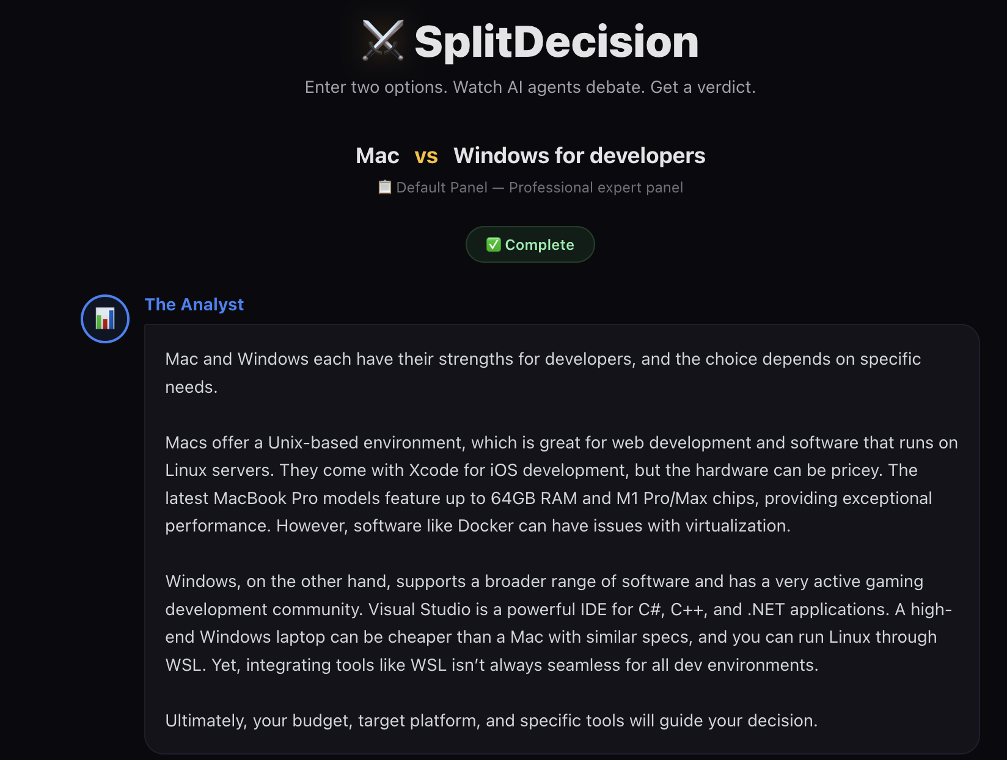Viewport: 1007px width, 760px height.
Task: Click the vs divider between the two options
Action: click(427, 156)
